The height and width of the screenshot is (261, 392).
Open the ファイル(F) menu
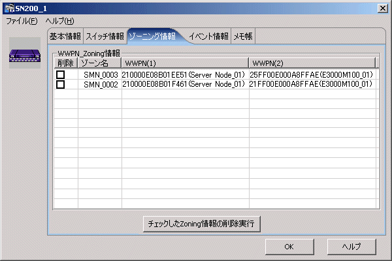click(22, 22)
